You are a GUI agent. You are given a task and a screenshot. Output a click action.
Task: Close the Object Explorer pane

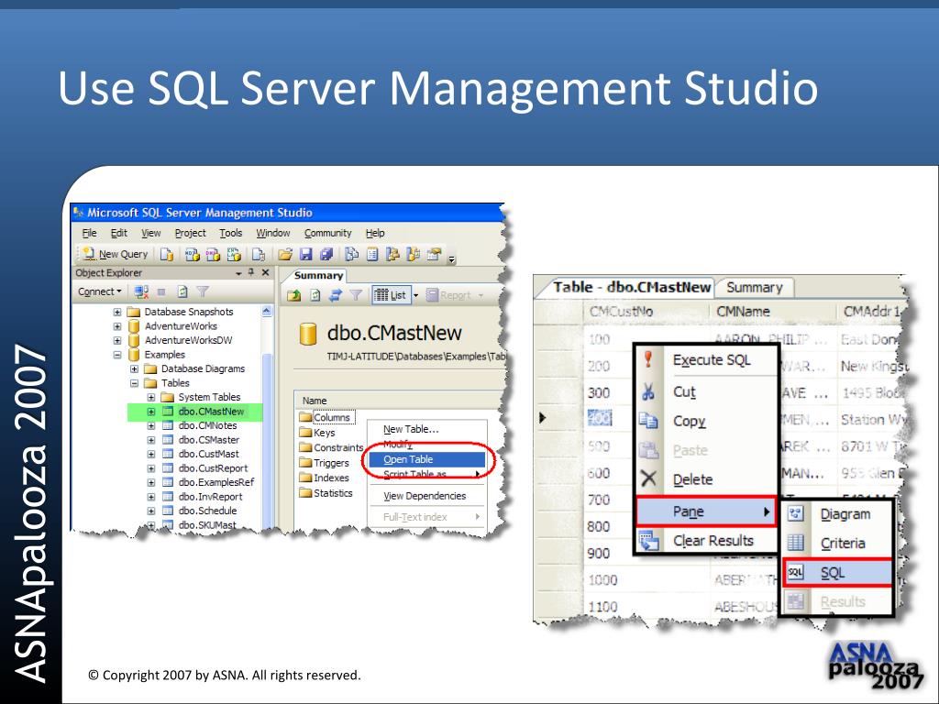coord(265,272)
